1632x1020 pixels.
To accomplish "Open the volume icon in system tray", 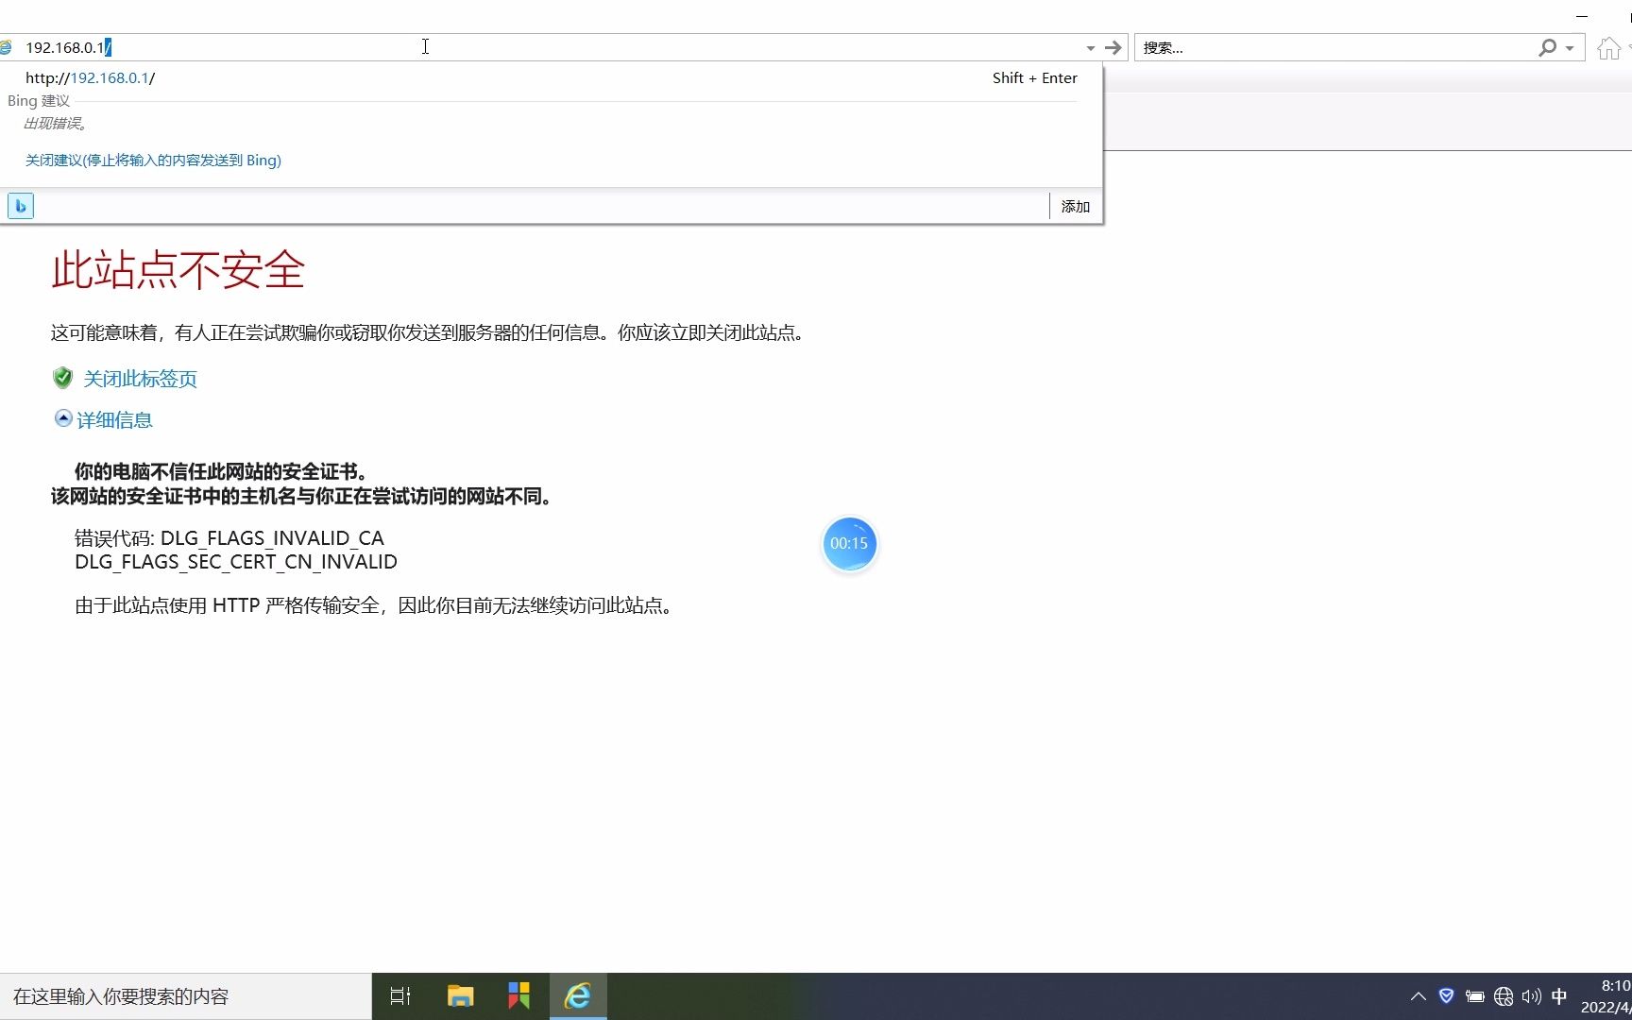I will click(1531, 995).
